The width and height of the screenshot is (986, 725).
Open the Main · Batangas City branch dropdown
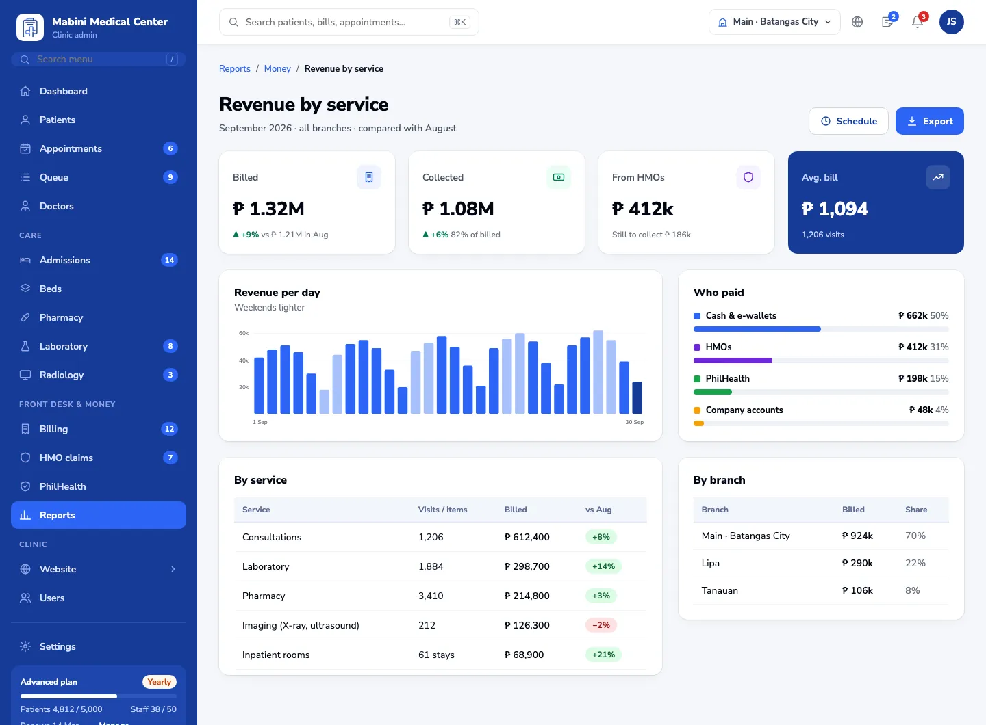tap(774, 22)
